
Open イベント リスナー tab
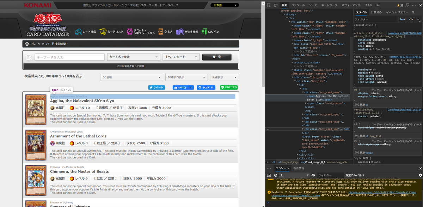tap(397, 12)
